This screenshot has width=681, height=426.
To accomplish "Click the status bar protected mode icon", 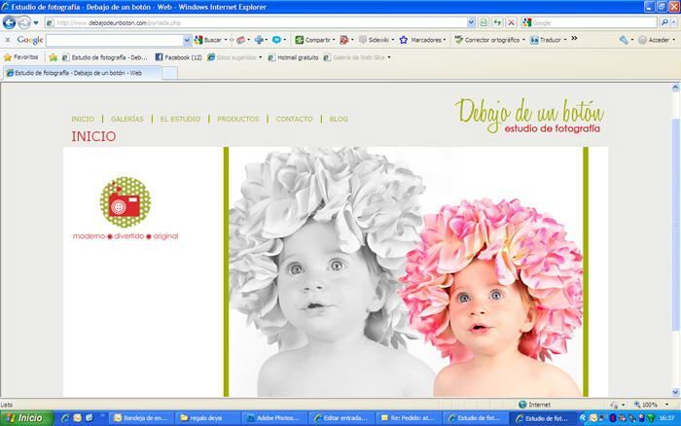I will (x=616, y=405).
